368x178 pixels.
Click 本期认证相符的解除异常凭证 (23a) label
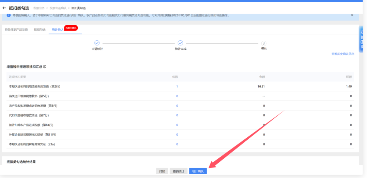click(x=32, y=144)
